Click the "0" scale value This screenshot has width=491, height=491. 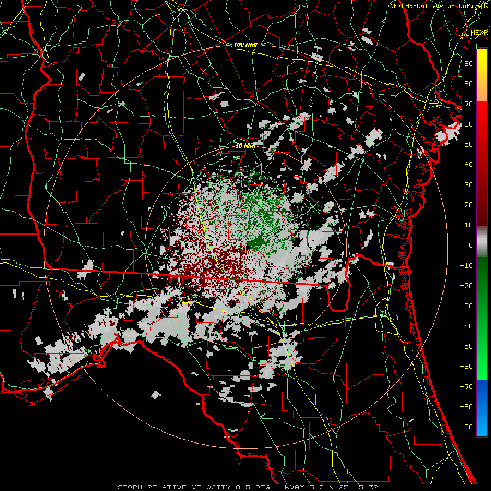(x=471, y=245)
